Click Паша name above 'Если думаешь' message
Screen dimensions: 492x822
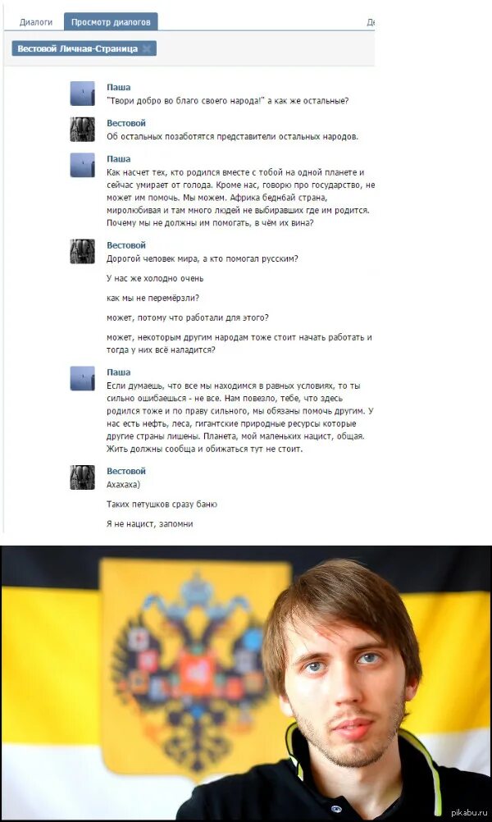point(118,372)
